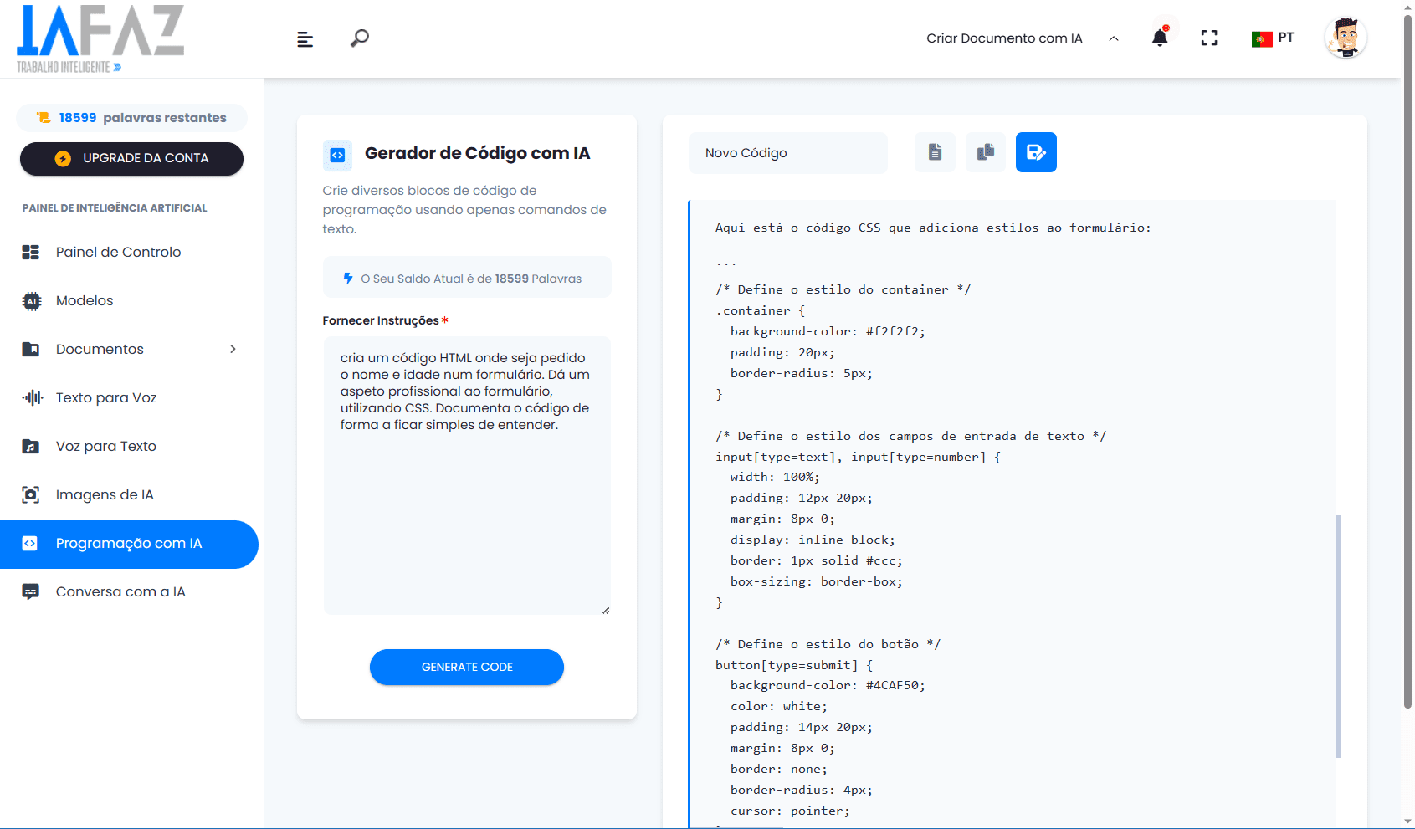This screenshot has height=829, width=1415.
Task: Click the code output panel scrollbar
Action: click(1339, 636)
